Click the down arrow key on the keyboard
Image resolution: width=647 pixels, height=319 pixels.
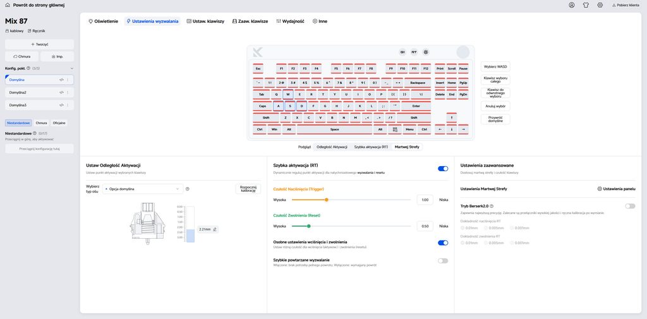(451, 129)
